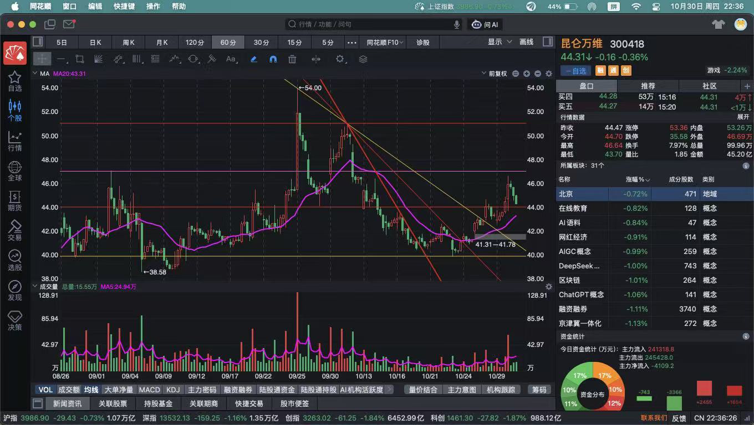Show more indicators via right arrow
This screenshot has height=425, width=754.
[389, 390]
